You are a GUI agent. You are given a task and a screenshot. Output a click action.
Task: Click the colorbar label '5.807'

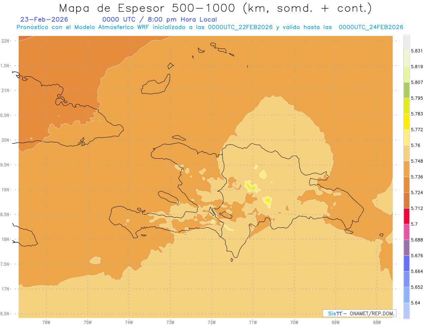tap(417, 82)
